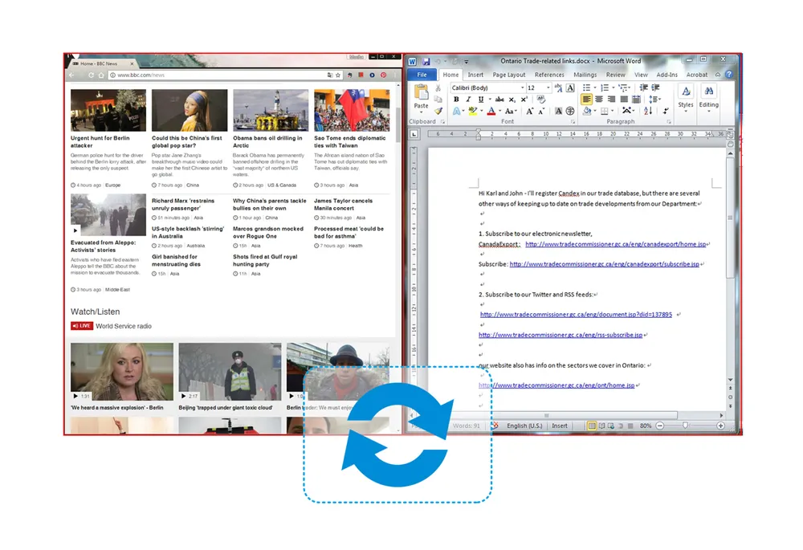Image resolution: width=803 pixels, height=550 pixels.
Task: Expand the Font dialog launcher
Action: click(573, 122)
